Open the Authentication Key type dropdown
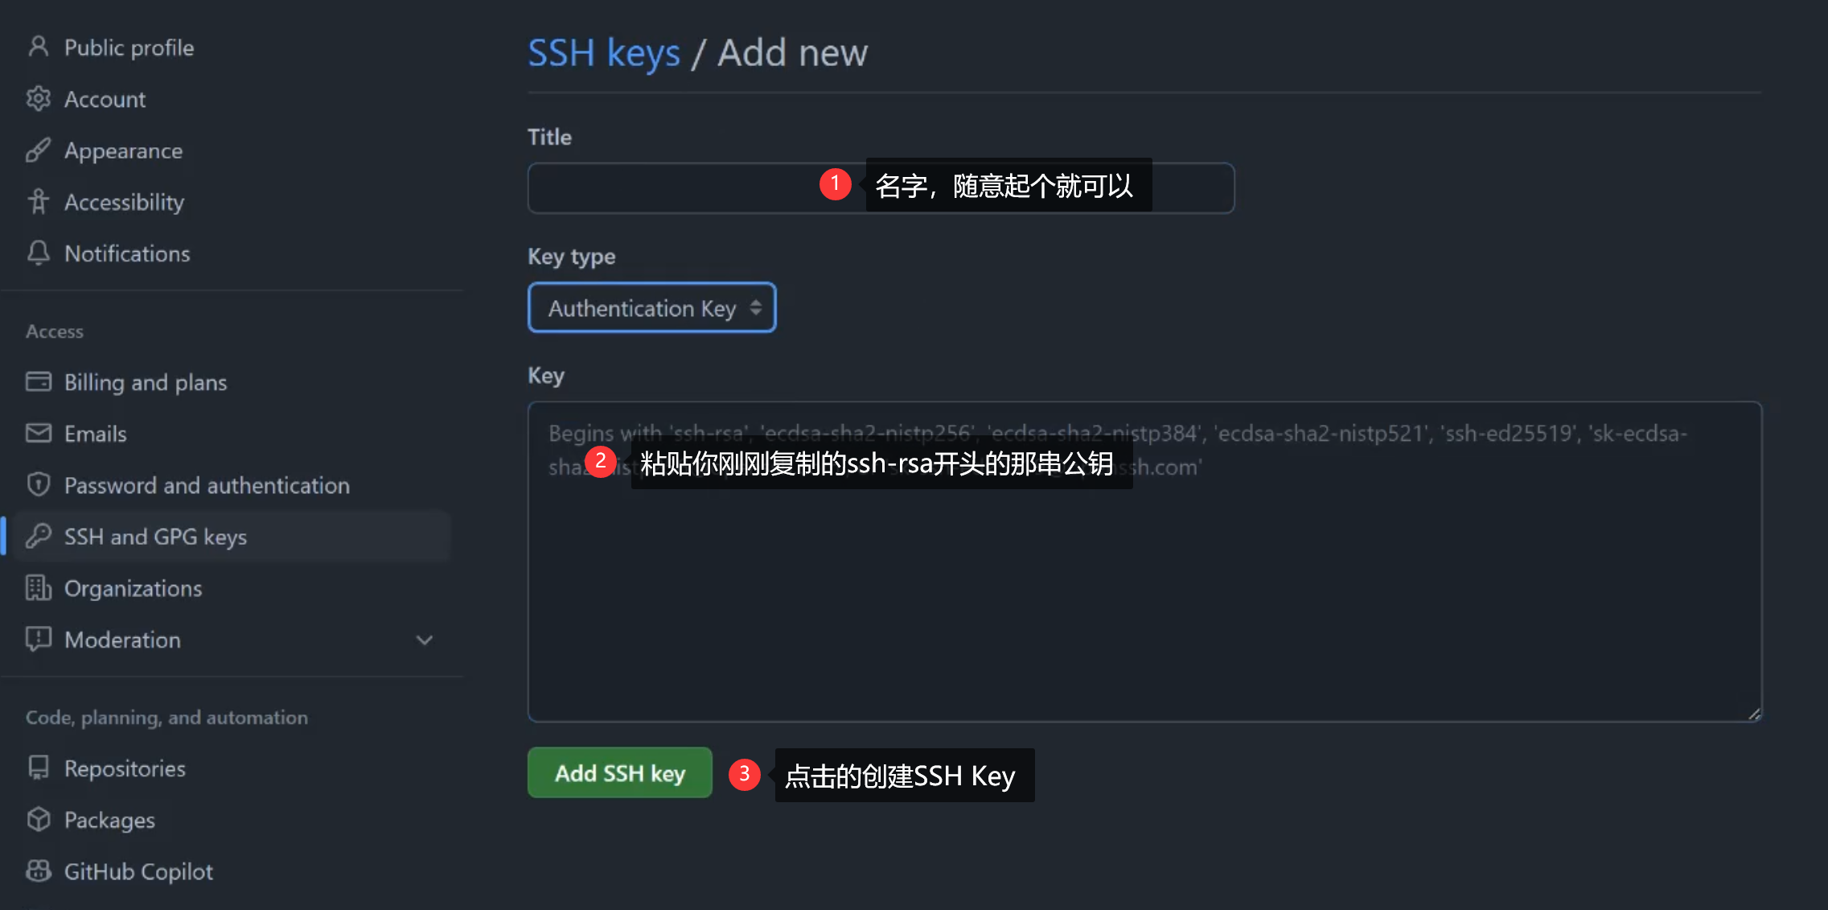 click(652, 307)
